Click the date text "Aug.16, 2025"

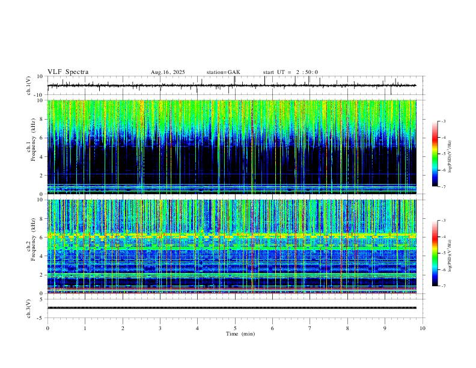click(x=168, y=72)
